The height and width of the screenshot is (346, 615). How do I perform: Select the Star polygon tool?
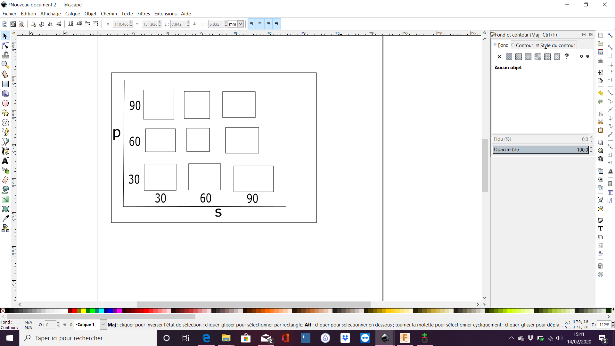[x=5, y=113]
